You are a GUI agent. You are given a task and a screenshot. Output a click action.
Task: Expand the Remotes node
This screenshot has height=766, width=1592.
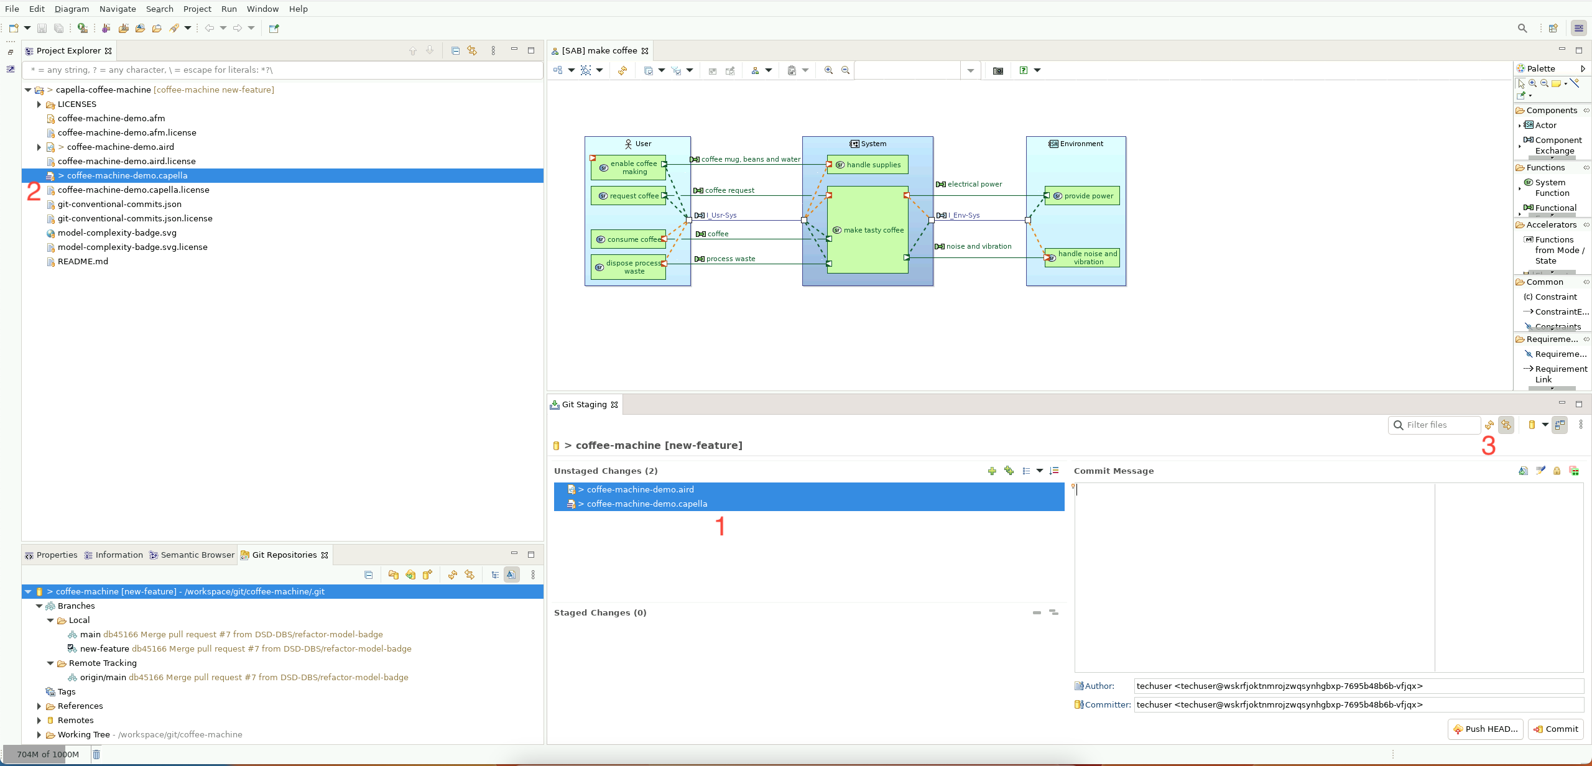[x=39, y=720]
